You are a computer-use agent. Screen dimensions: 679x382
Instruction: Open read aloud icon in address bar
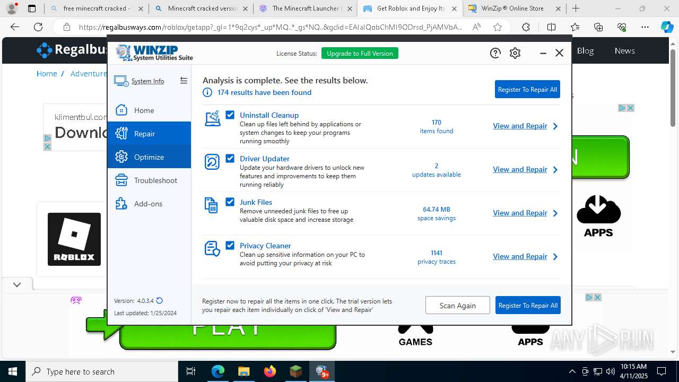[476, 27]
